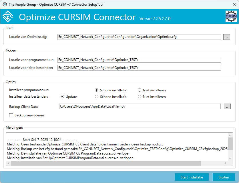The image size is (239, 183).
Task: Click the gear icon in title bar
Action: tap(5, 4)
